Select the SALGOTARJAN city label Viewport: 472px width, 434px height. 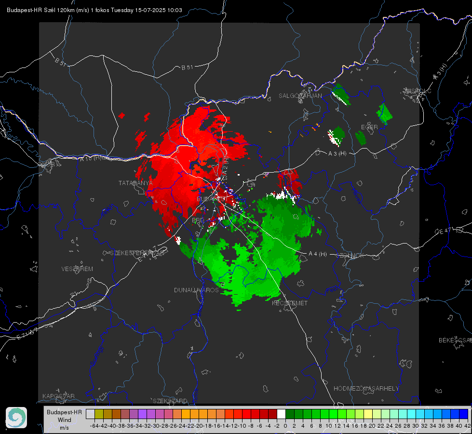tap(300, 96)
